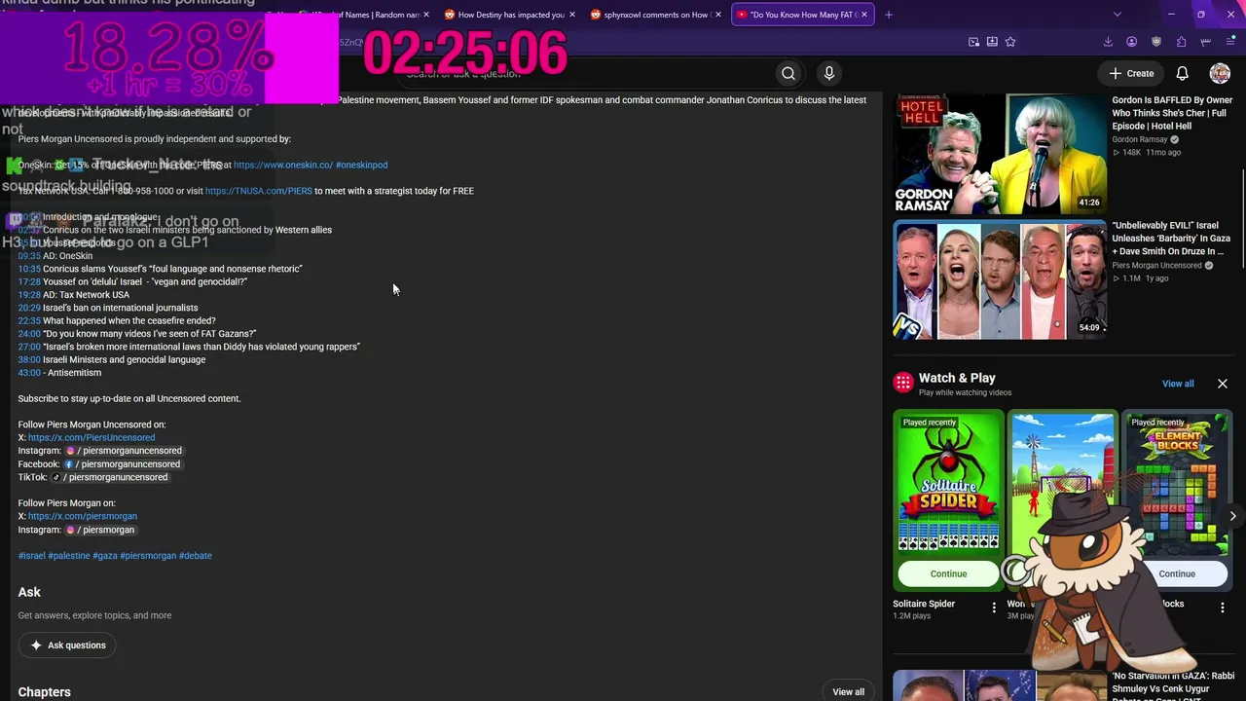Viewport: 1246px width, 701px height.
Task: Click the #oneskinpod hashtag
Action: 361,166
